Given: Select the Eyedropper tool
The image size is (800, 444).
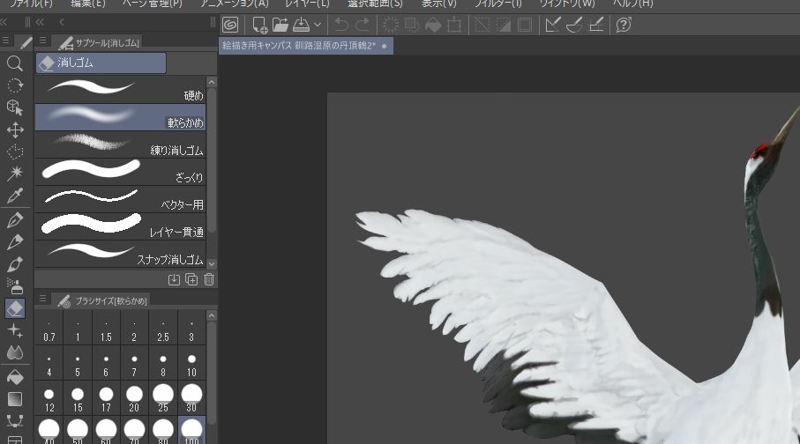Looking at the screenshot, I should point(15,196).
